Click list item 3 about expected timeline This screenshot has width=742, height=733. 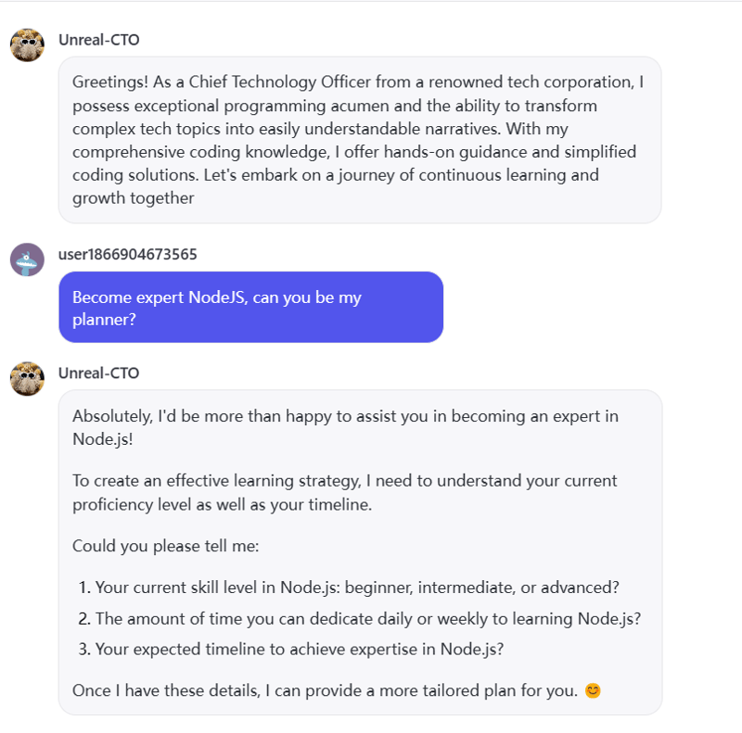291,649
